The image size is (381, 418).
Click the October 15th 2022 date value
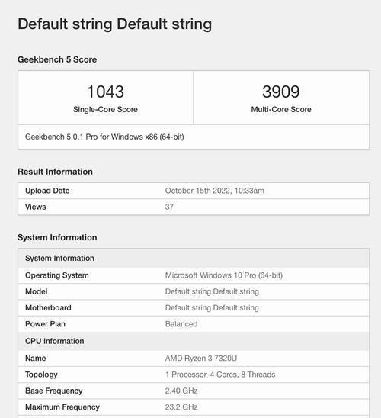215,191
